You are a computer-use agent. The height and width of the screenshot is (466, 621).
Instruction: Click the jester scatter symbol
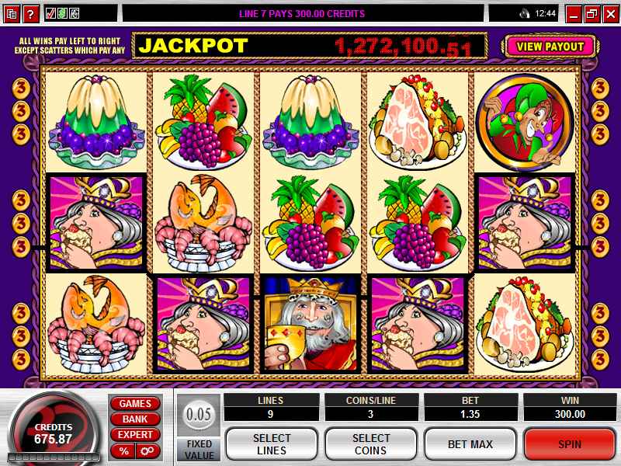(525, 122)
